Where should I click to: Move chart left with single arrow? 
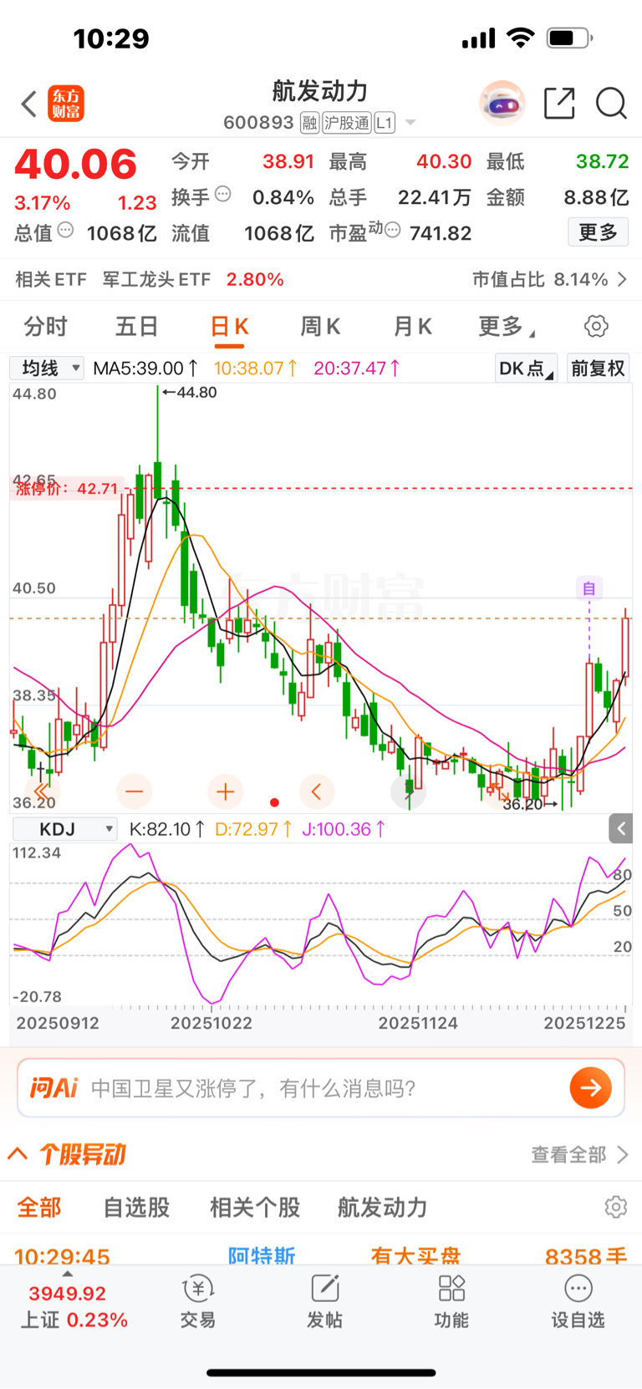tap(316, 791)
